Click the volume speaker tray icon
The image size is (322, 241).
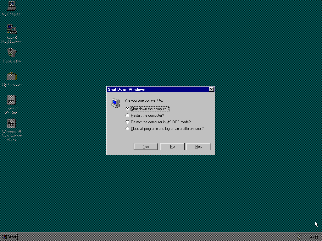pyautogui.click(x=299, y=237)
